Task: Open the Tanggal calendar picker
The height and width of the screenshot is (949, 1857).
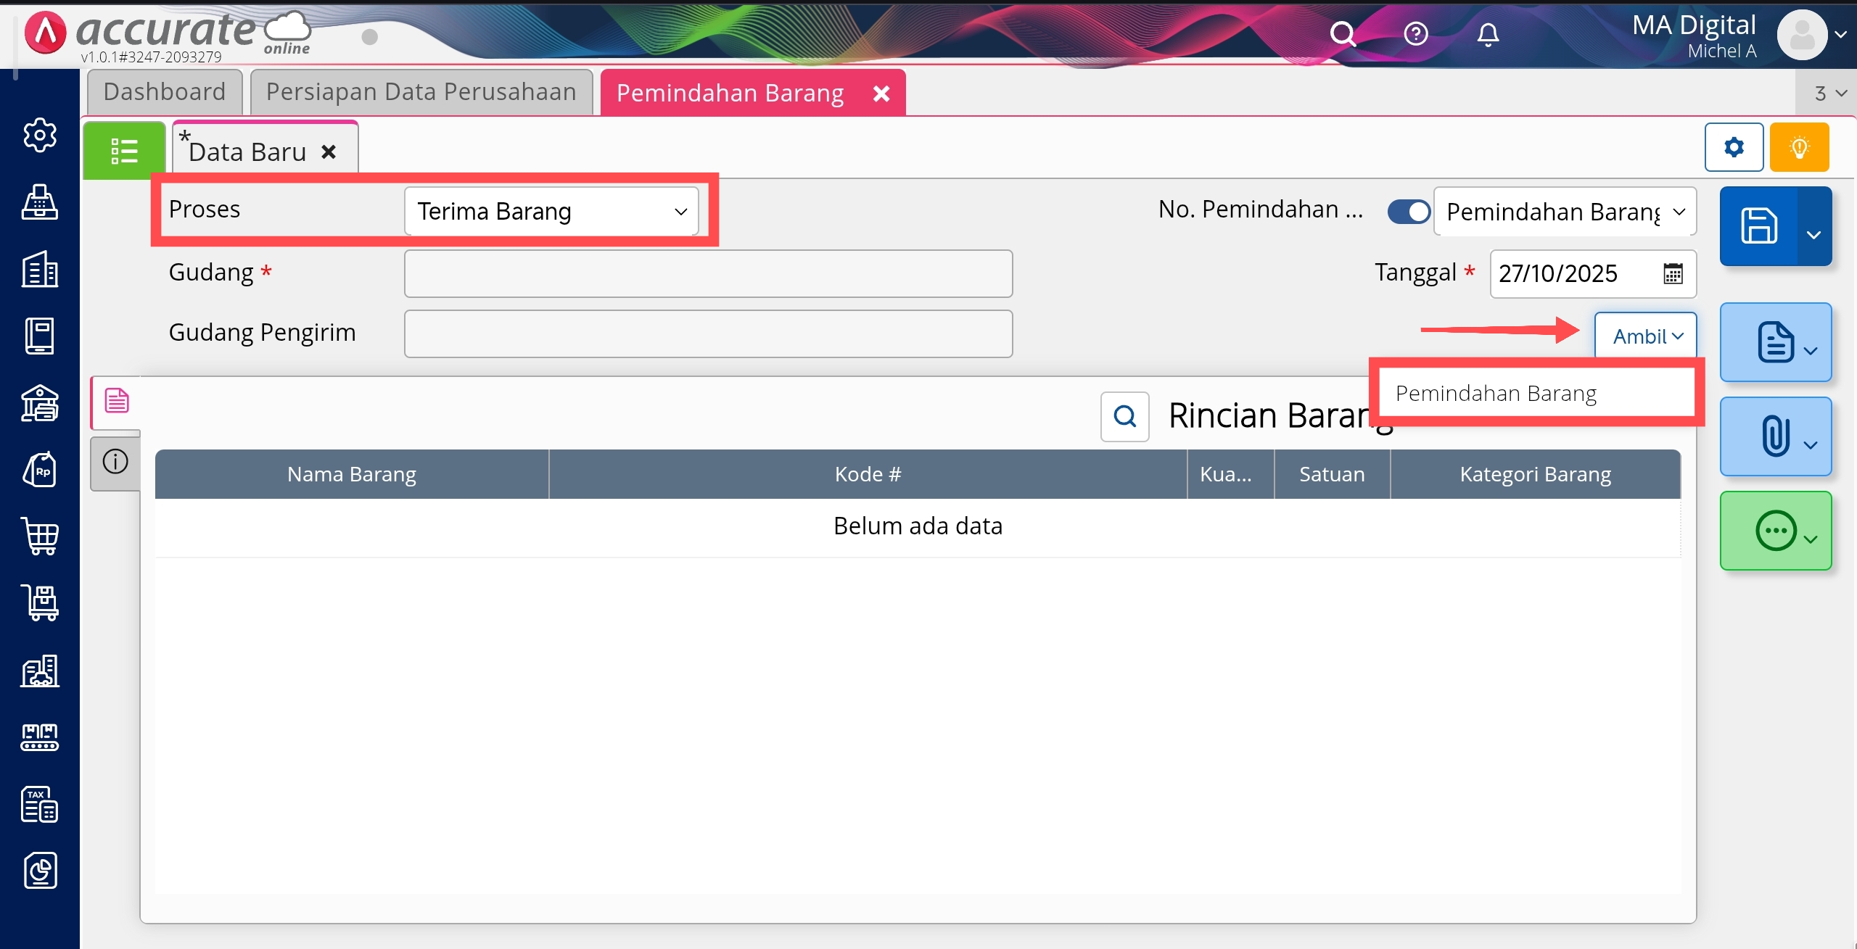Action: coord(1673,273)
